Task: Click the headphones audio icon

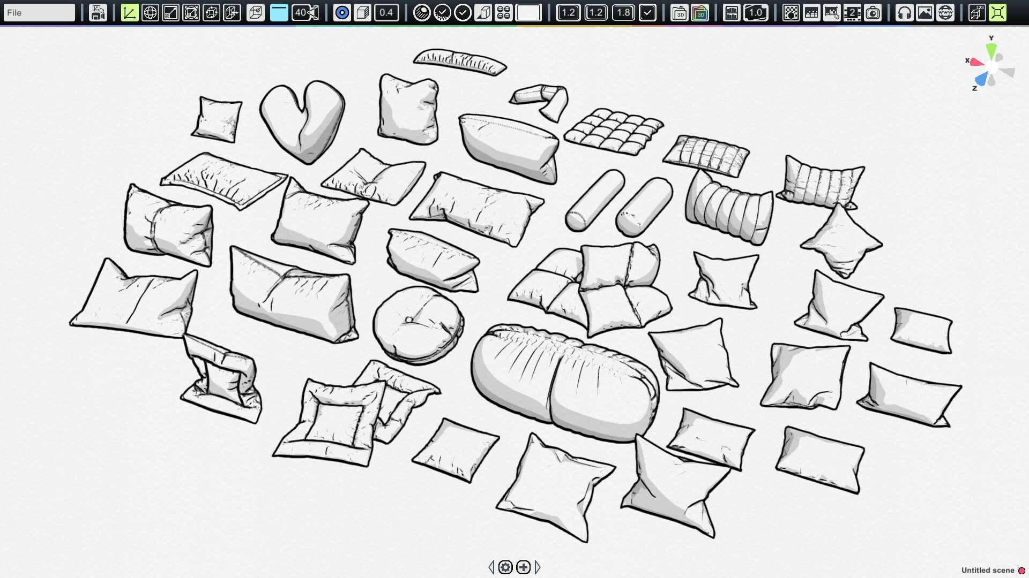Action: (905, 12)
